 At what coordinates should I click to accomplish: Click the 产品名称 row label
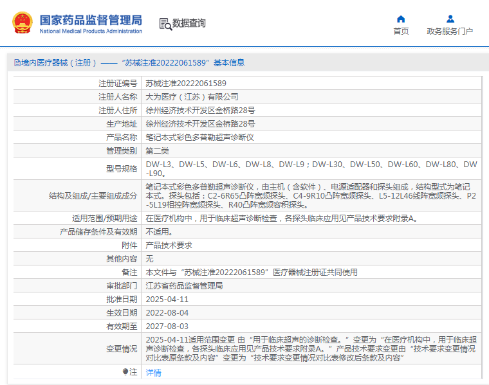pos(122,138)
